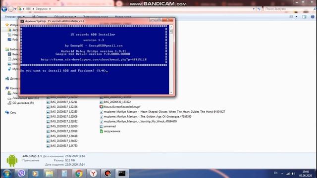Click Новая папка in the Explorer toolbar
The width and height of the screenshot is (317, 178).
(123, 16)
